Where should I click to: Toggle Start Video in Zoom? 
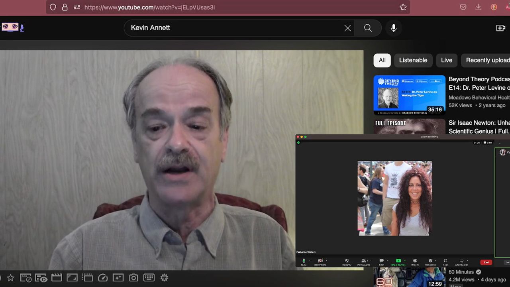pos(320,261)
